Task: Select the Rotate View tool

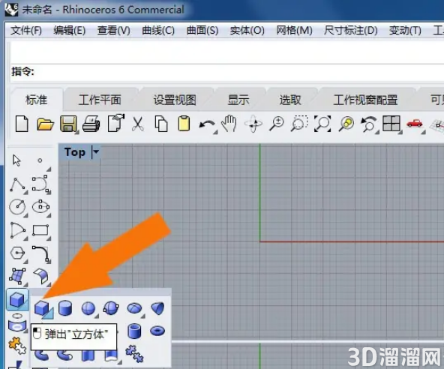Action: (253, 124)
